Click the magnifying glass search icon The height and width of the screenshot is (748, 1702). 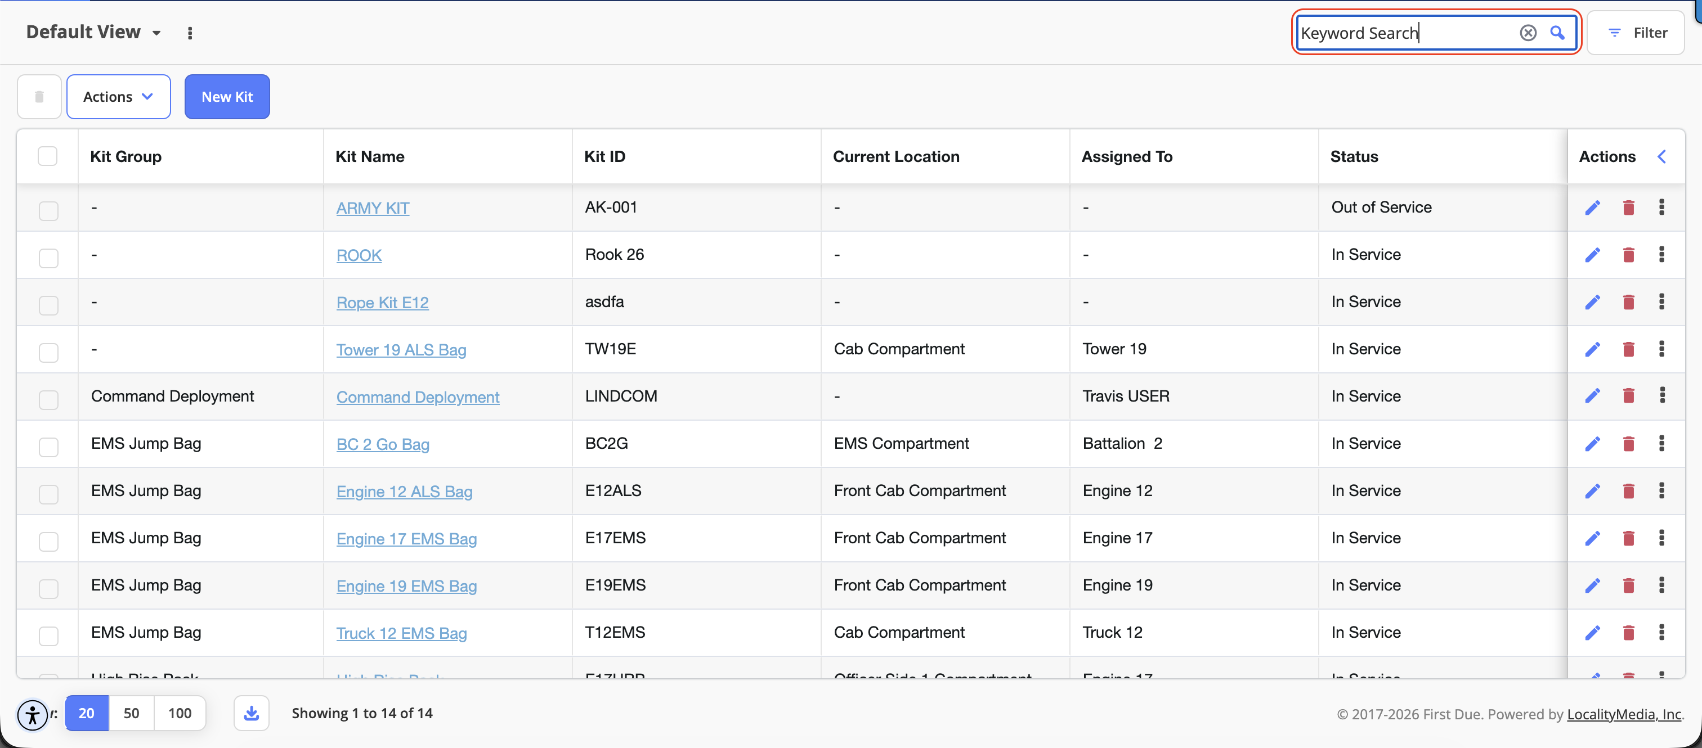tap(1557, 33)
